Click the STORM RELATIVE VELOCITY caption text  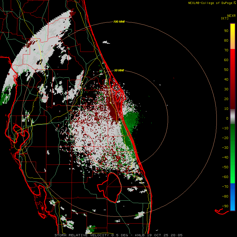coord(82,235)
